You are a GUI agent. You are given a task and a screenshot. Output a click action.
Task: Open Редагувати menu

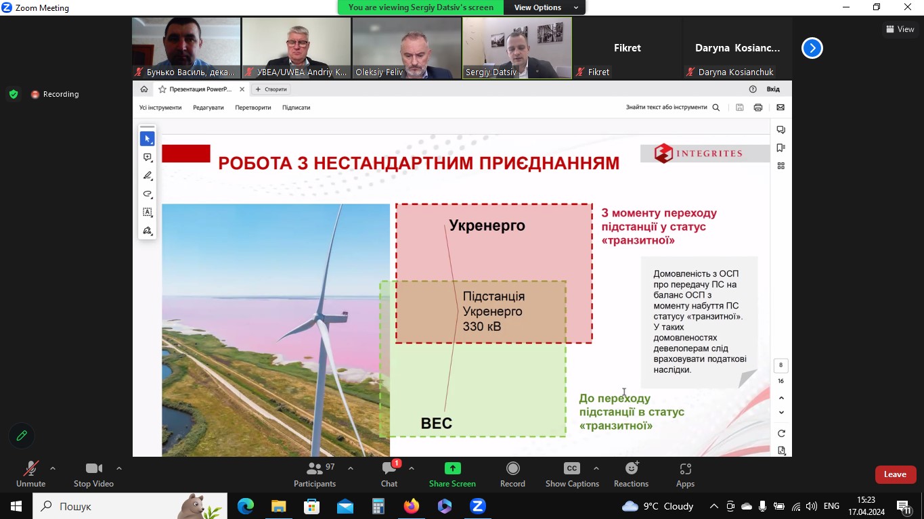pos(208,108)
